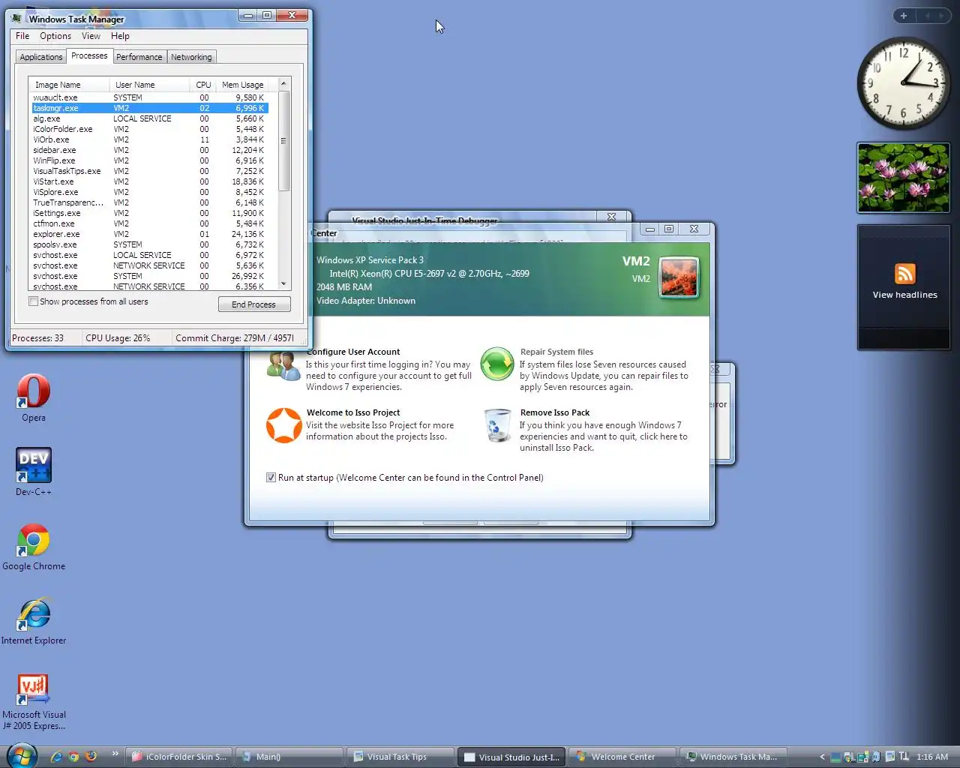
Task: Click the sidebar previous-gadgets arrow
Action: 927,16
